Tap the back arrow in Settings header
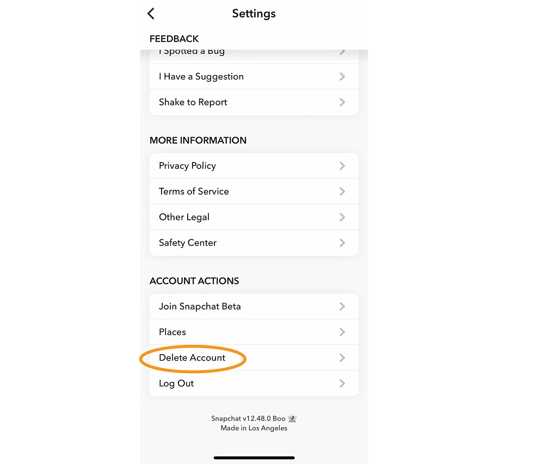 (151, 14)
